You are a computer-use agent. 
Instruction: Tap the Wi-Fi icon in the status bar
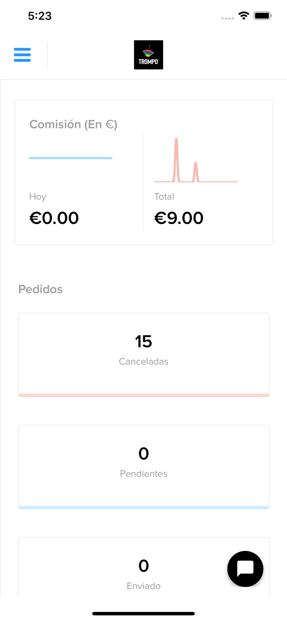(244, 15)
